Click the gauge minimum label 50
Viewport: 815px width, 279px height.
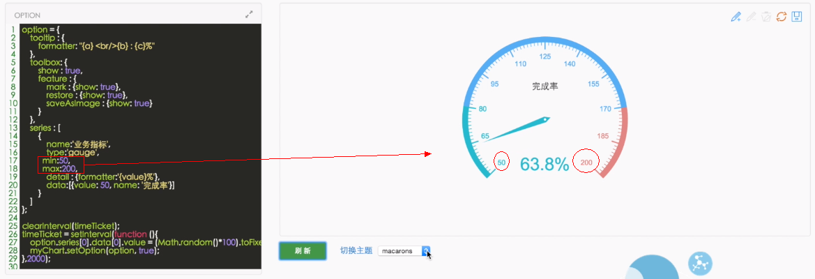pos(501,163)
